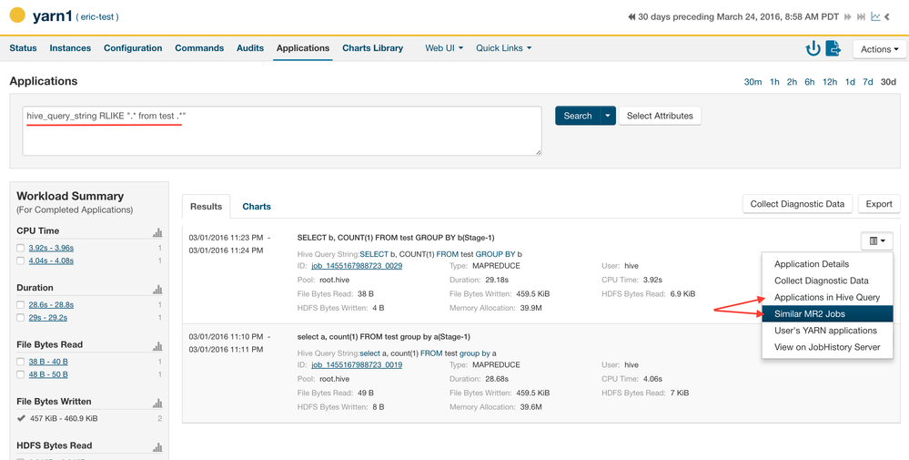Set time range to 12h
Image resolution: width=909 pixels, height=460 pixels.
830,82
